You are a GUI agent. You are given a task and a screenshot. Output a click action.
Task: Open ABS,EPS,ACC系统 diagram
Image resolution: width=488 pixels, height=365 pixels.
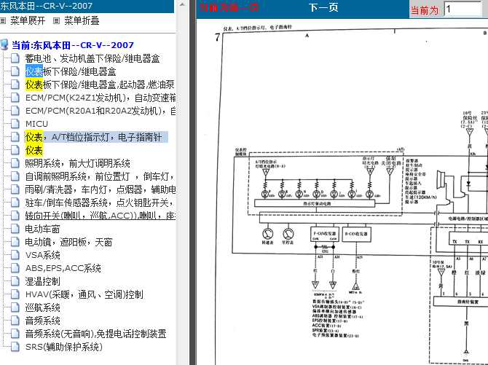(x=63, y=268)
